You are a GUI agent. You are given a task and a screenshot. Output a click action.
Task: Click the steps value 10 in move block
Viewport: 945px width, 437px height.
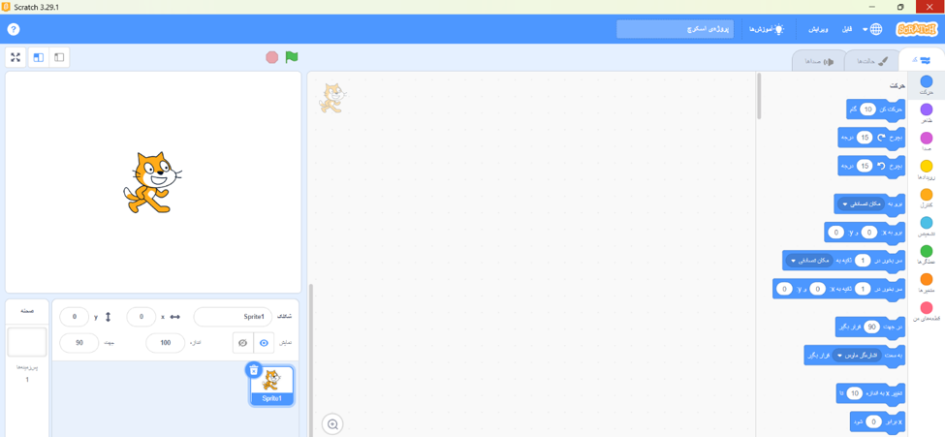click(868, 109)
